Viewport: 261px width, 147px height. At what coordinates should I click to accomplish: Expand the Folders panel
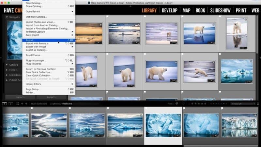7,70
